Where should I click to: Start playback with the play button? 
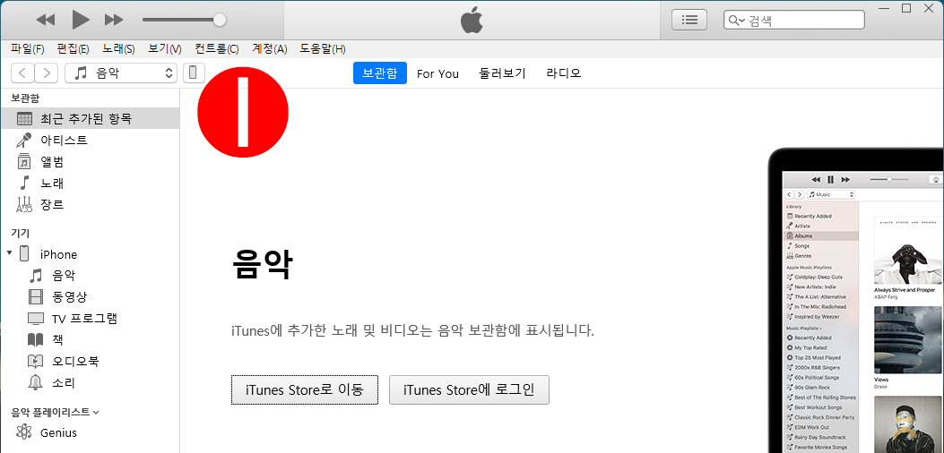coord(81,20)
